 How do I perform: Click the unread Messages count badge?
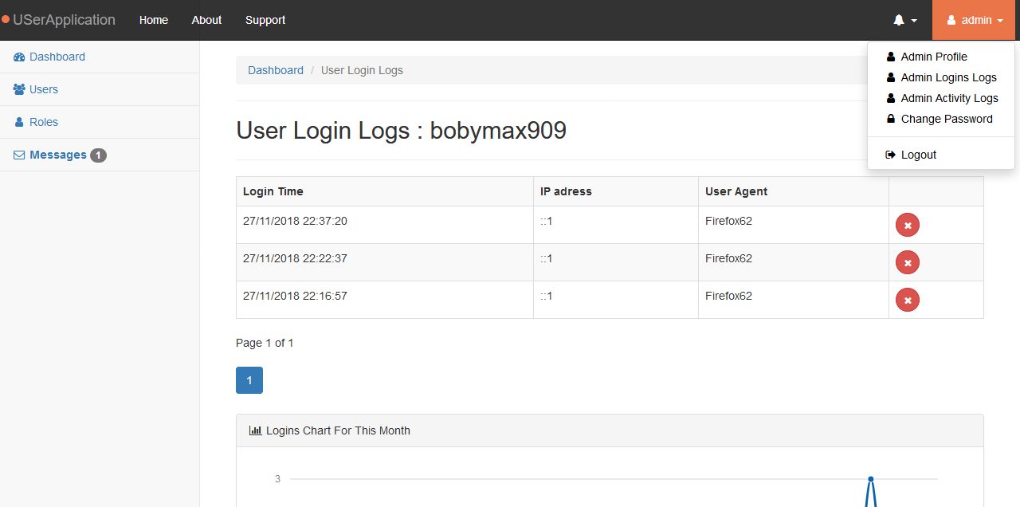98,155
